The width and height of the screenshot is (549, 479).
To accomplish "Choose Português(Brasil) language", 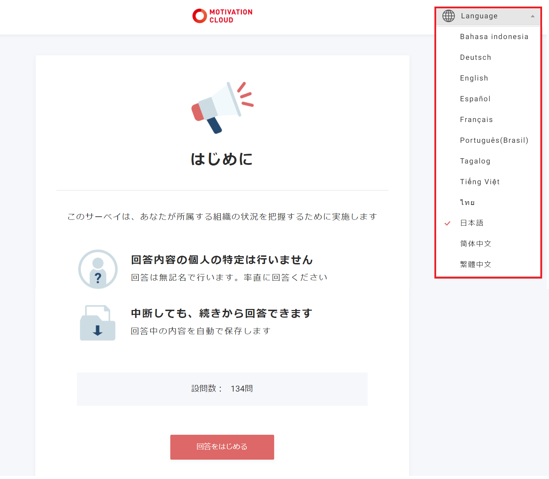I will (x=494, y=140).
